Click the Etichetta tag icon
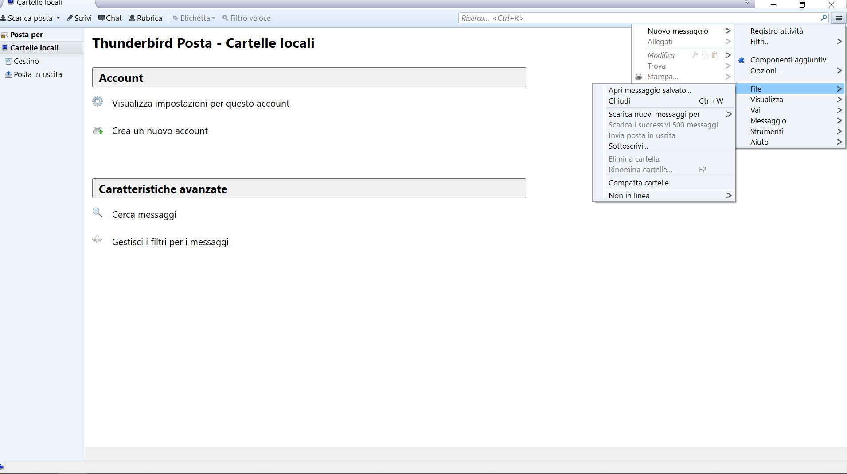This screenshot has height=474, width=847. pyautogui.click(x=176, y=18)
